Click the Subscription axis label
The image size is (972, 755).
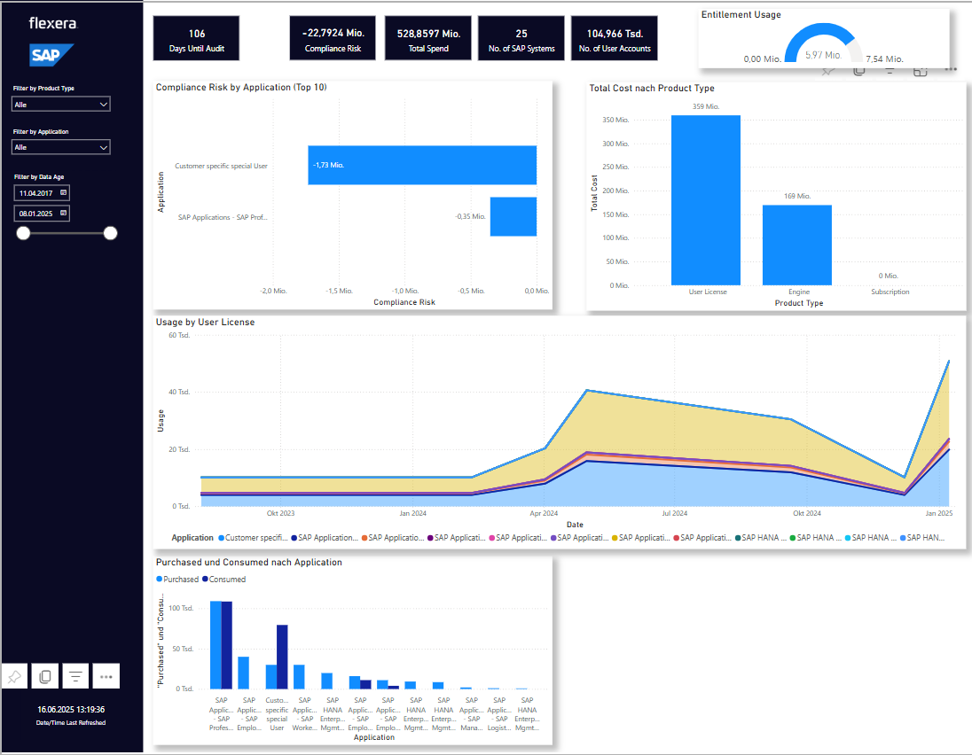click(890, 292)
